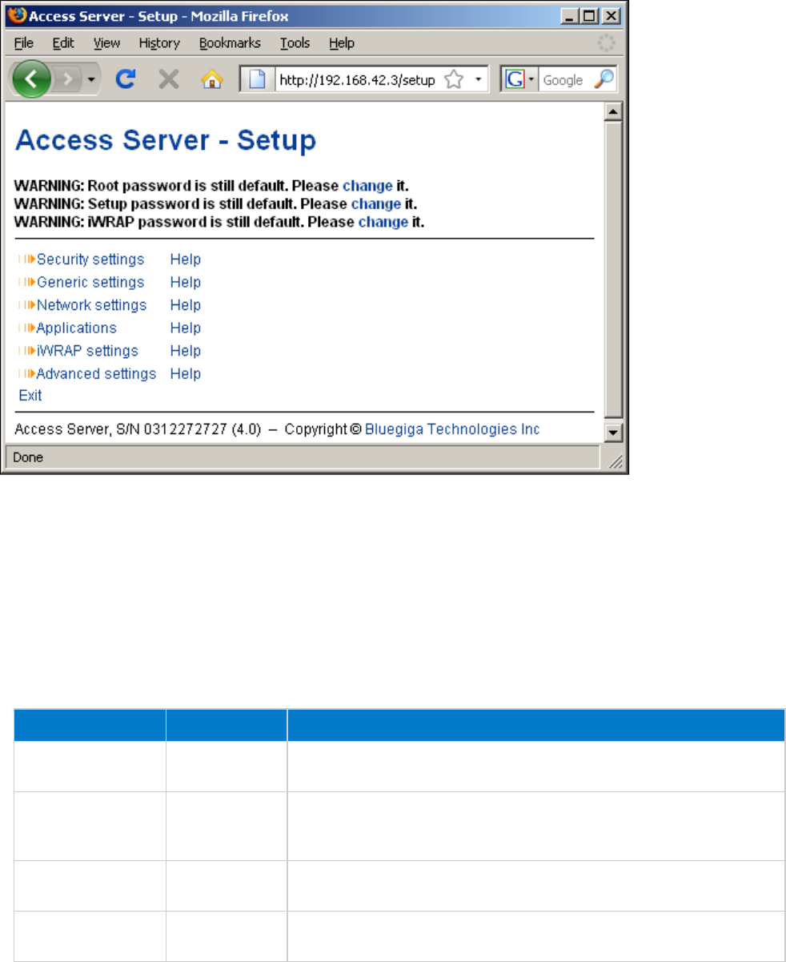Click the orange arrow beside Network settings

click(x=27, y=305)
